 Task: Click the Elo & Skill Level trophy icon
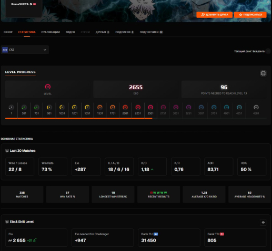pos(7,222)
